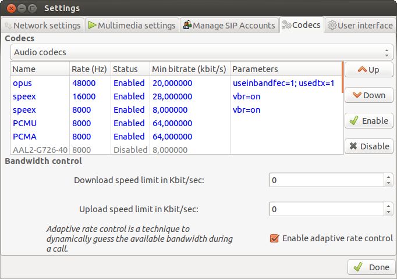Screen dimensions: 397x279
Task: Click the Download speed limit input field
Action: (326, 180)
